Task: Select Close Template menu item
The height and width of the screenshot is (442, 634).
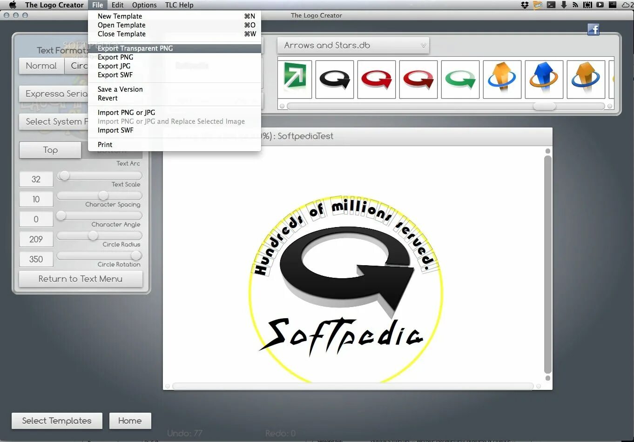Action: (x=175, y=34)
